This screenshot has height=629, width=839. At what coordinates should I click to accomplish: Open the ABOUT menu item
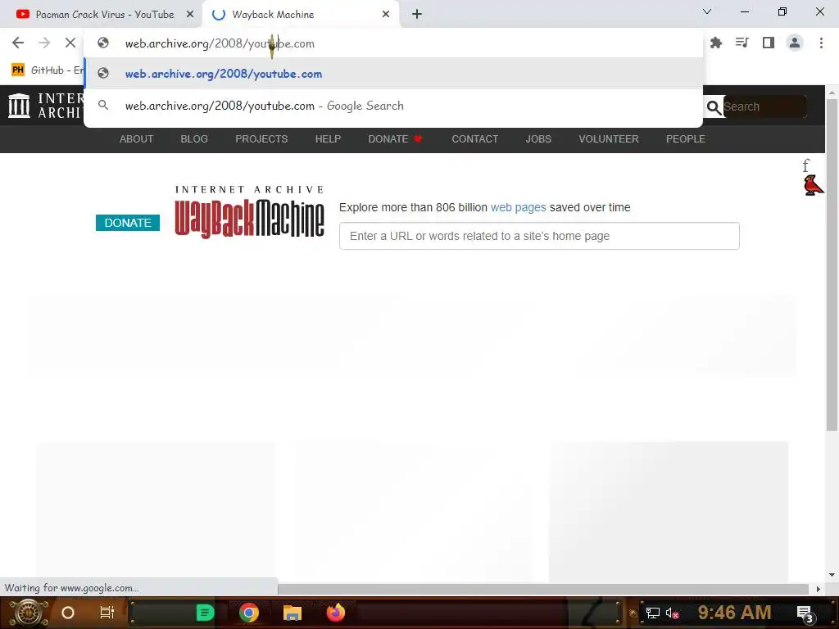pyautogui.click(x=136, y=139)
